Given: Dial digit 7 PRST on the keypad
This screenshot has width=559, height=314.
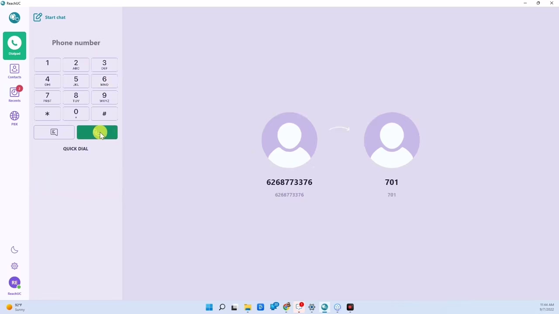Looking at the screenshot, I should point(47,97).
